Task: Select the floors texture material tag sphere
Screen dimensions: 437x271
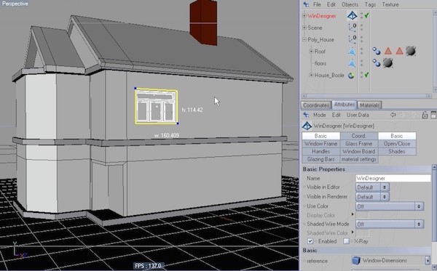Action: pyautogui.click(x=387, y=63)
